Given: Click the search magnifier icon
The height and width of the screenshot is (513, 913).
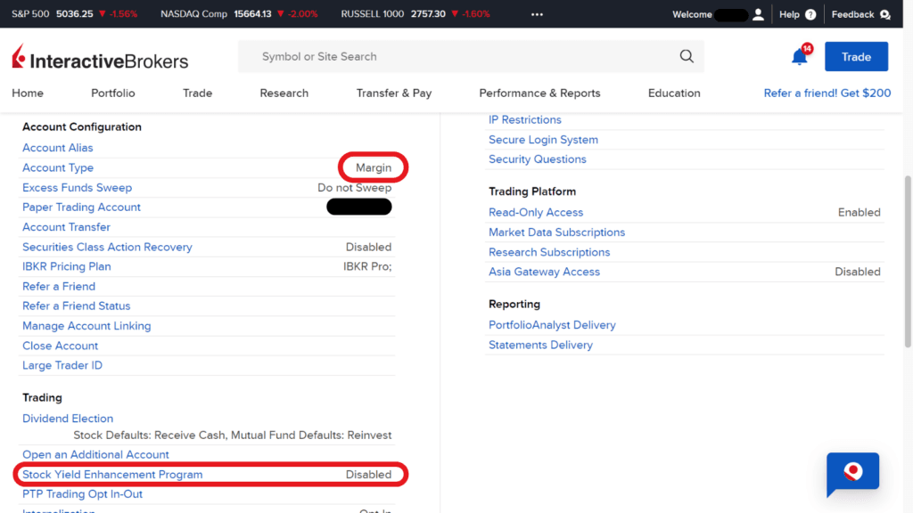Looking at the screenshot, I should coord(687,56).
